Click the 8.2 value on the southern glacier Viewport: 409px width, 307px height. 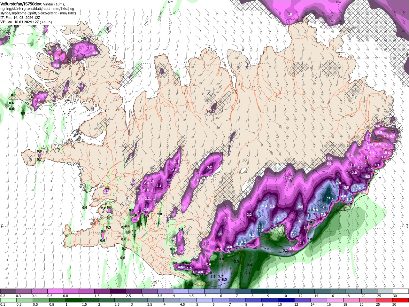click(251, 235)
